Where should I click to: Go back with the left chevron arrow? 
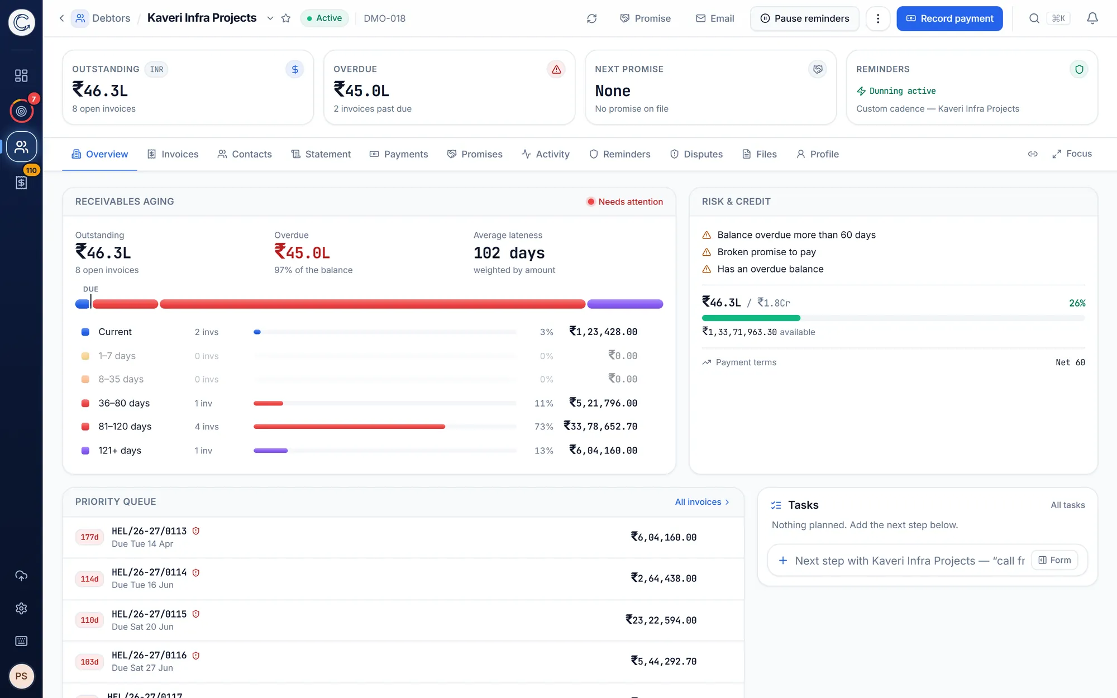tap(61, 18)
